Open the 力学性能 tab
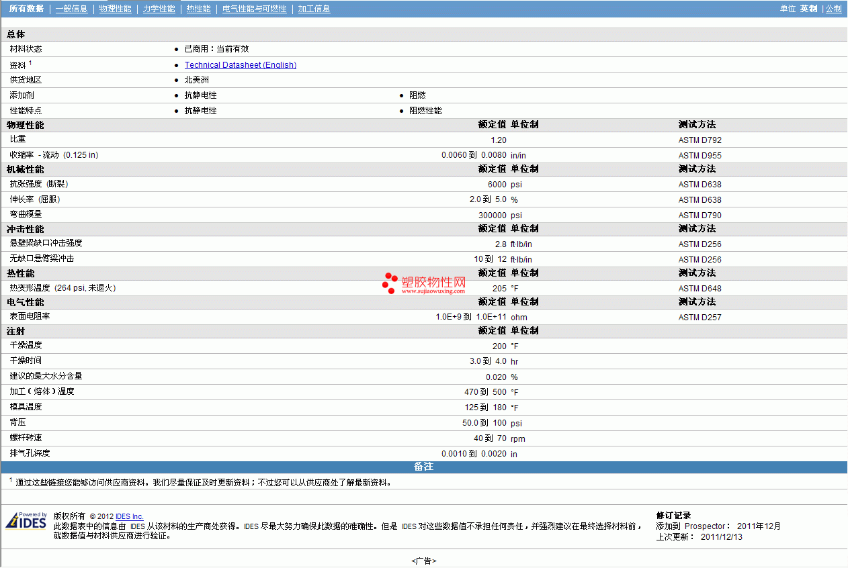848x568 pixels. pyautogui.click(x=159, y=9)
